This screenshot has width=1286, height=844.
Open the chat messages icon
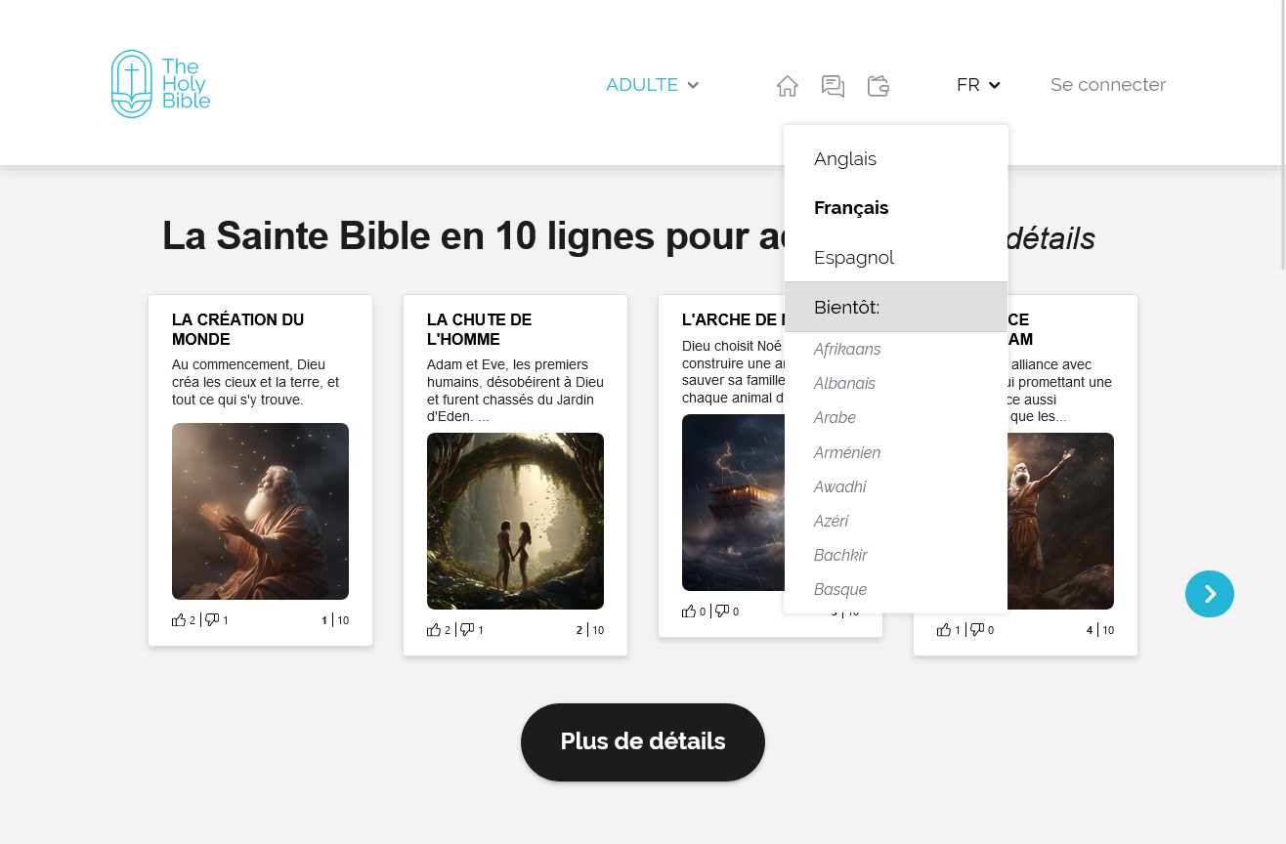(833, 86)
